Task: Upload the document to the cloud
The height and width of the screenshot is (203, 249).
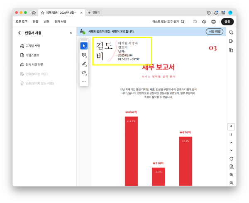Action: (204, 22)
